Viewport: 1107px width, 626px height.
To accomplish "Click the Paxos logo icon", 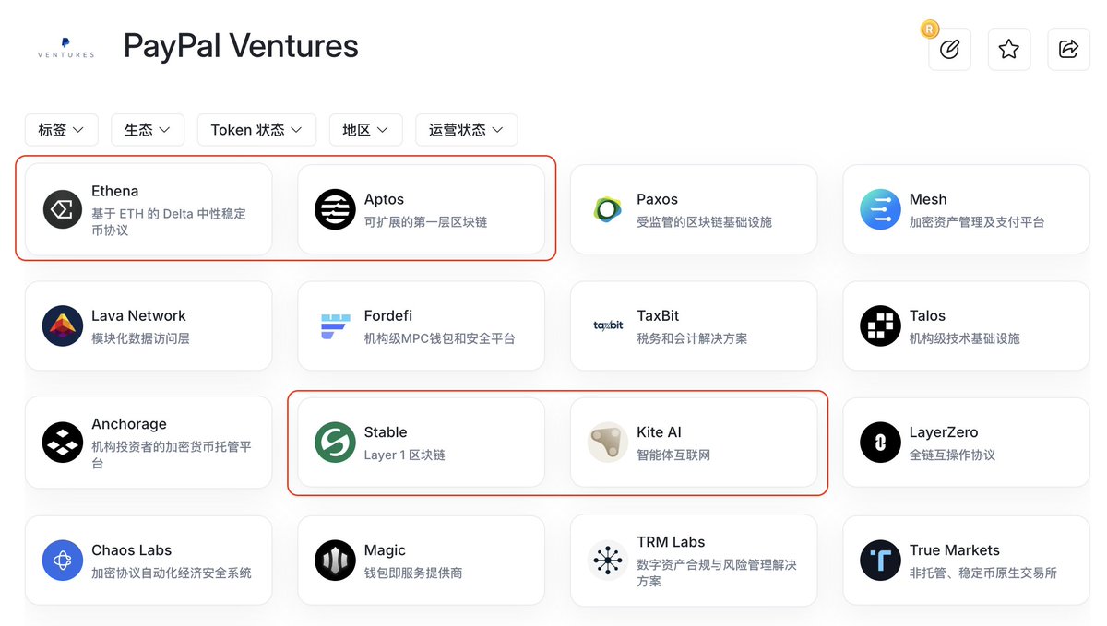I will coord(608,210).
